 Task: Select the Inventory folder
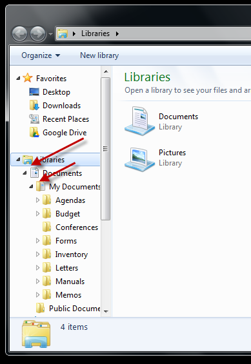tap(72, 254)
